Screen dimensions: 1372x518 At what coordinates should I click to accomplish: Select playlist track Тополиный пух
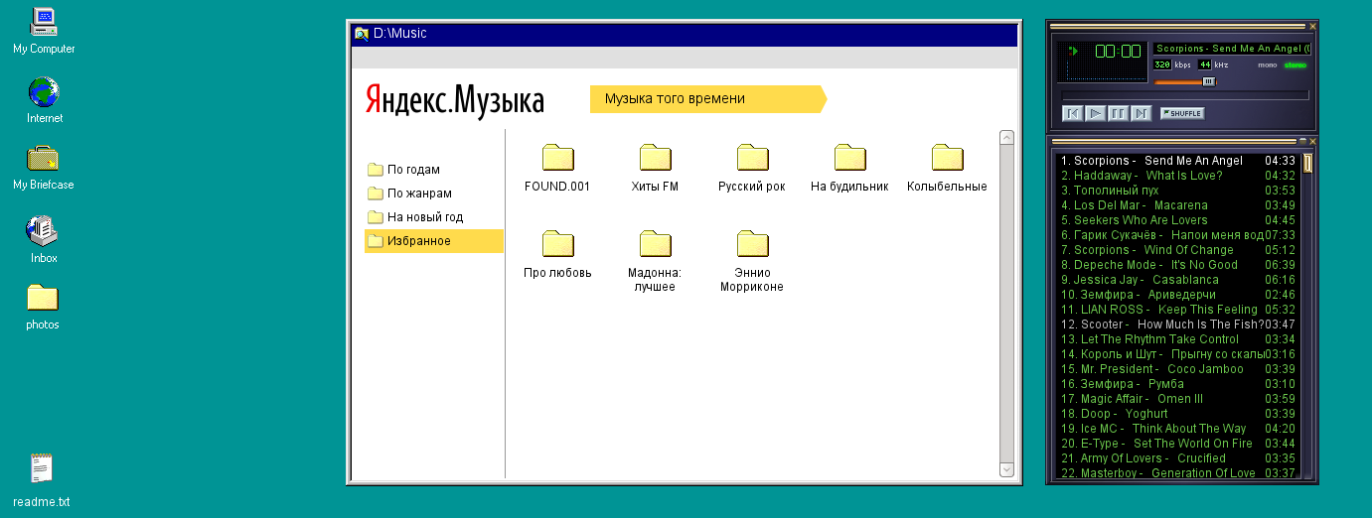pyautogui.click(x=1177, y=191)
